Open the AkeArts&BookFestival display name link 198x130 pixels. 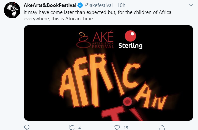tap(50, 5)
